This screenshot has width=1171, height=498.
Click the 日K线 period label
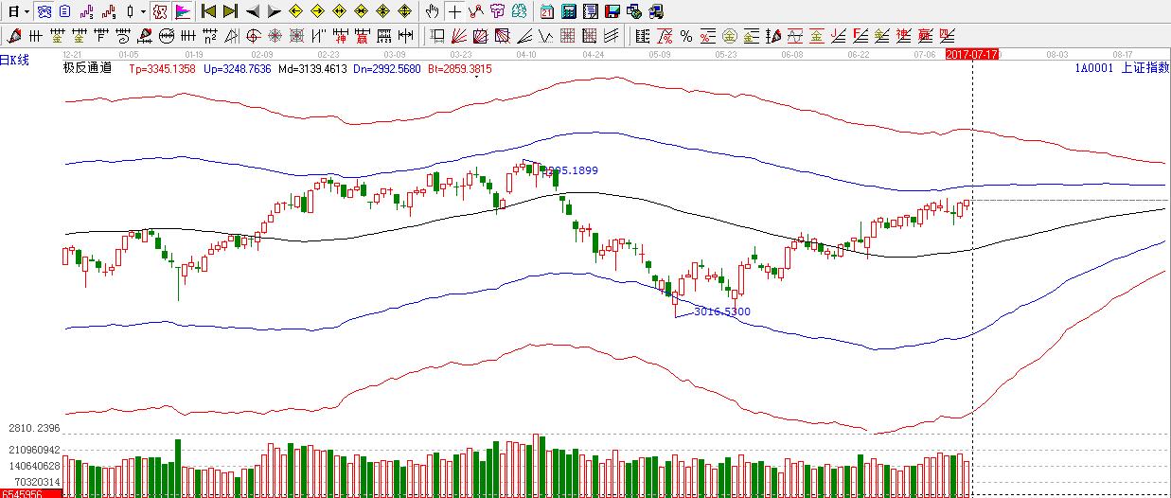(15, 60)
